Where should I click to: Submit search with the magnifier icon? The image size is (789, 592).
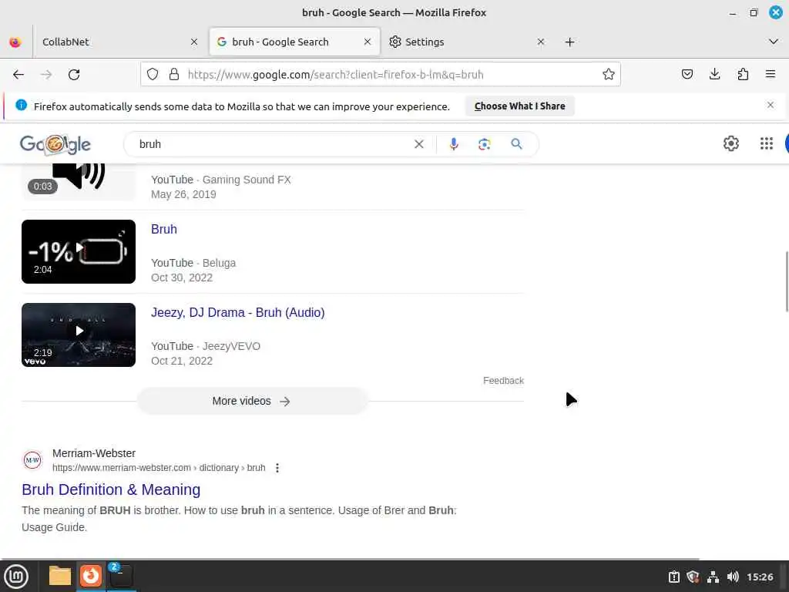pyautogui.click(x=516, y=144)
